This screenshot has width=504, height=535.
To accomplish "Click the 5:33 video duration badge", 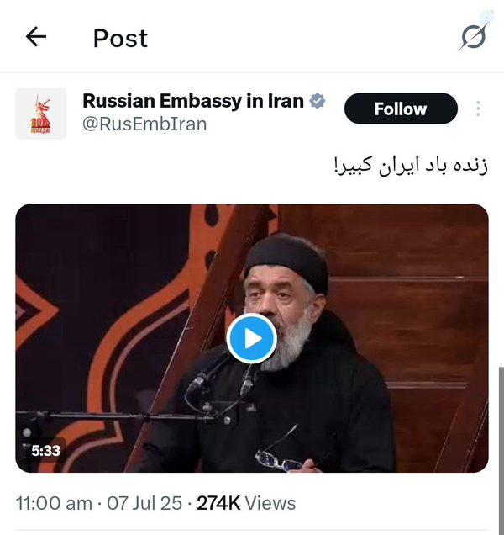I will click(x=45, y=451).
